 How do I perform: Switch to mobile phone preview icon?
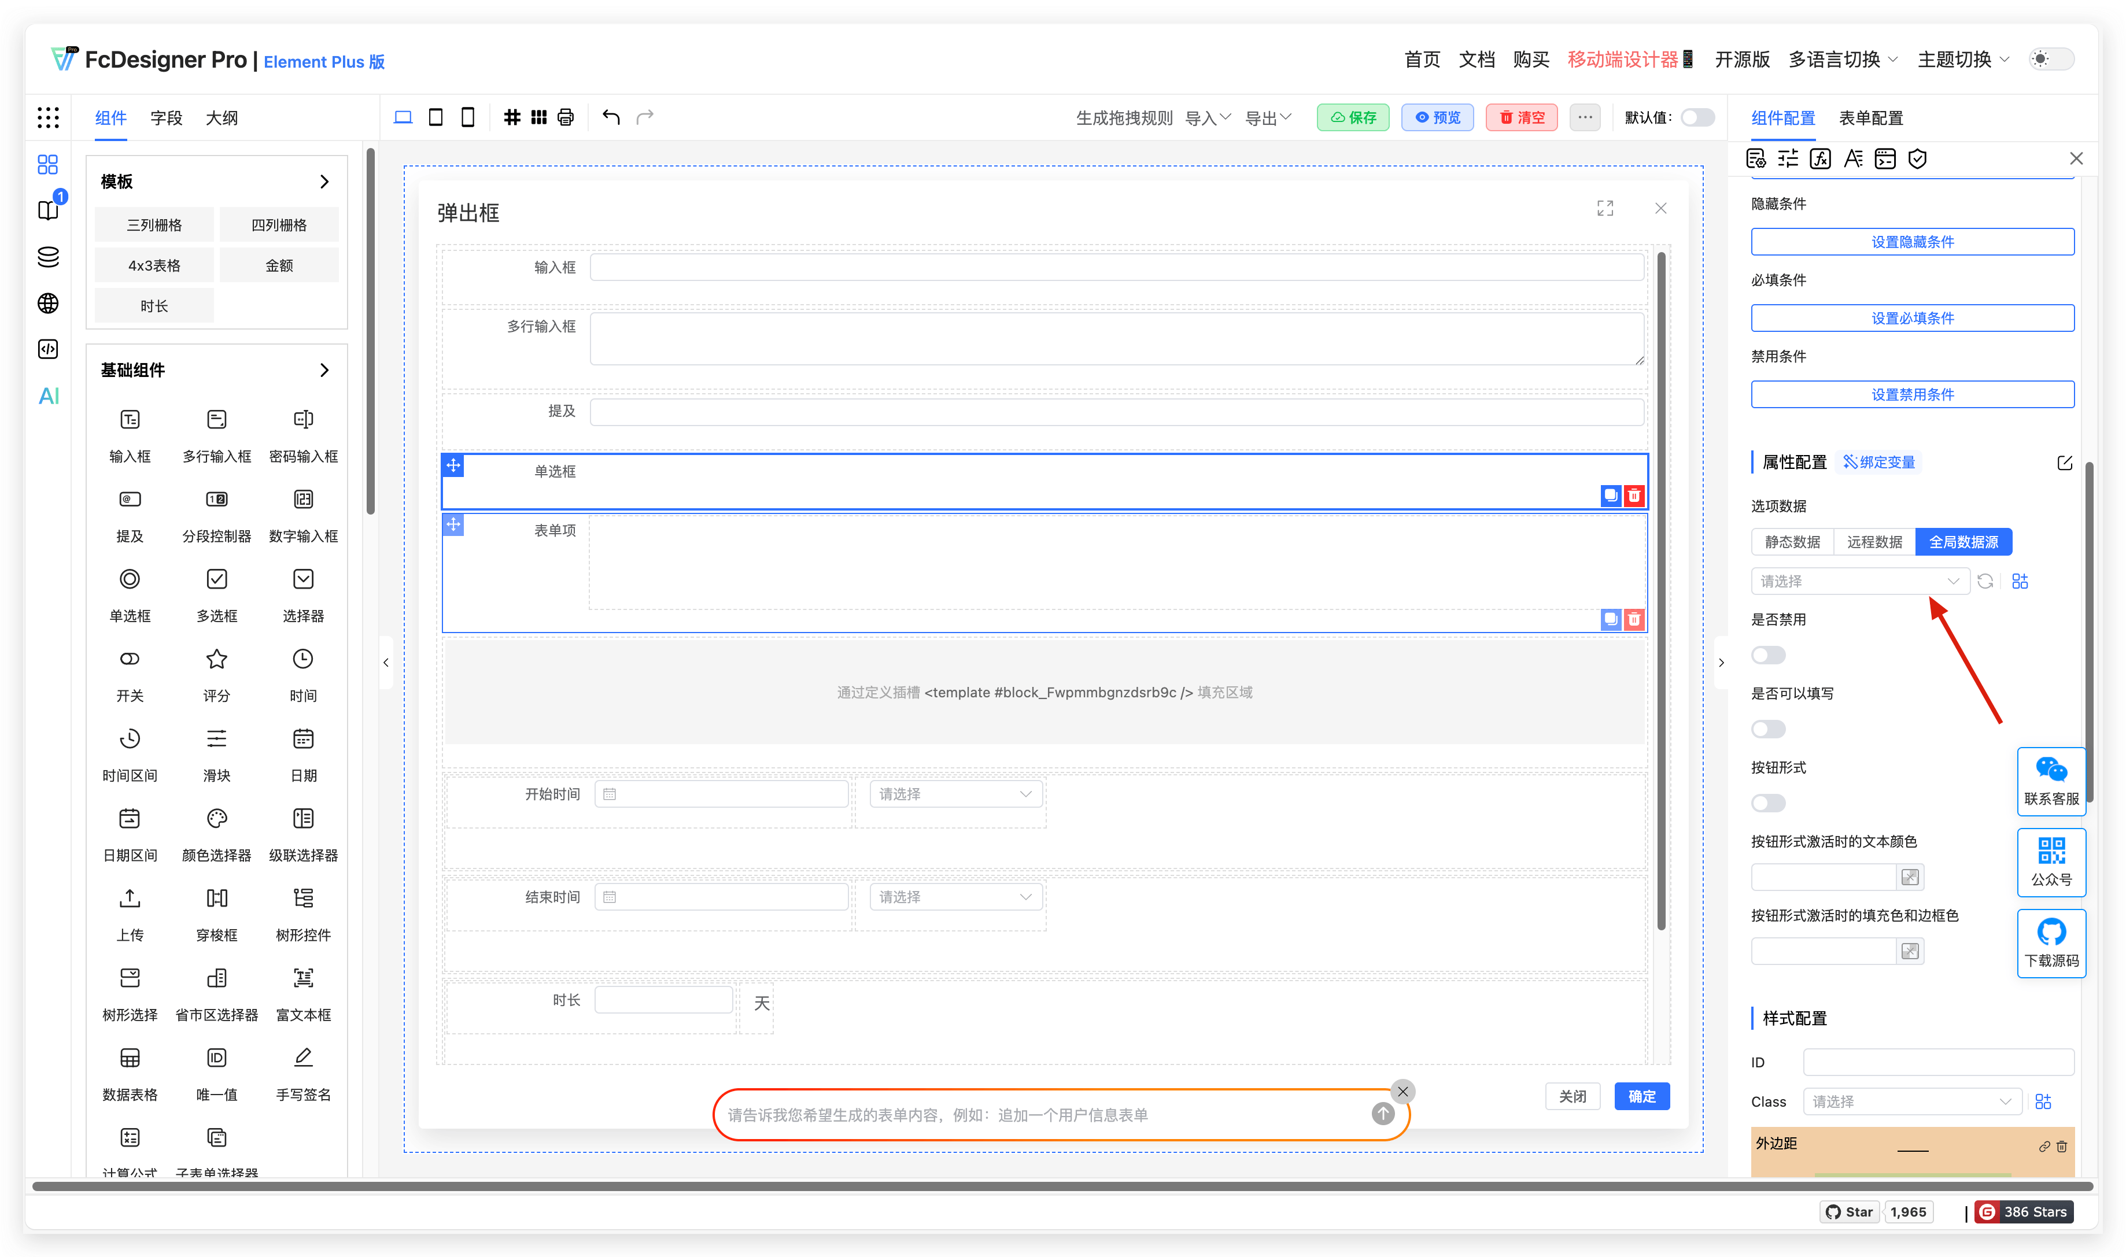coord(467,117)
